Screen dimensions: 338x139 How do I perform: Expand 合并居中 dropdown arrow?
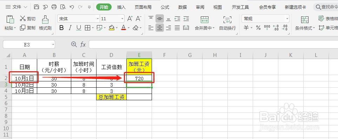click(x=214, y=28)
